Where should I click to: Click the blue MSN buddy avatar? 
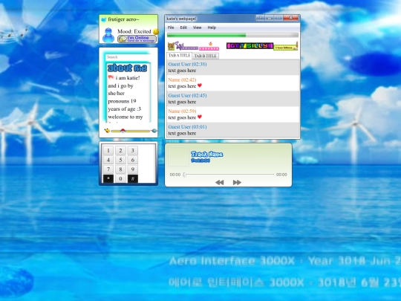[108, 36]
